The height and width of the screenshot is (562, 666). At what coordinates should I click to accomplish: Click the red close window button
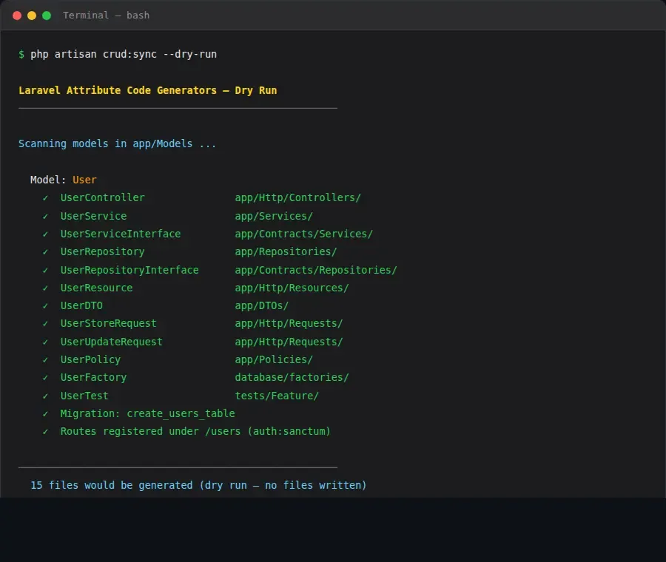click(x=17, y=16)
